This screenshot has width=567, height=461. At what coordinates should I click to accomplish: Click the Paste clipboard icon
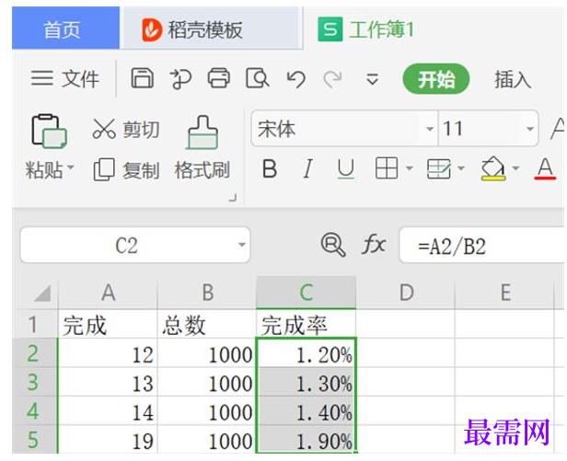[49, 131]
